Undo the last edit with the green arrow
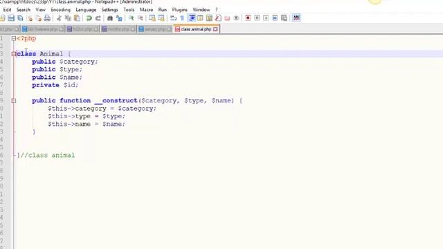The height and width of the screenshot is (249, 443). coord(89,19)
